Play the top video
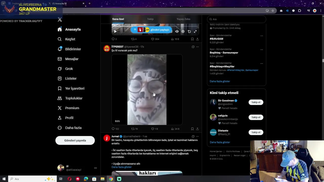 [115, 31]
